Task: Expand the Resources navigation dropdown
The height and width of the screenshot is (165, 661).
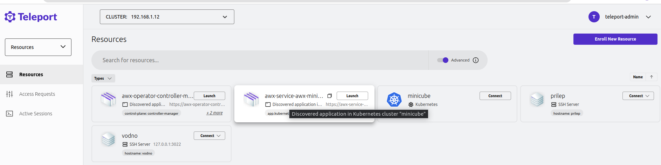Action: (38, 47)
